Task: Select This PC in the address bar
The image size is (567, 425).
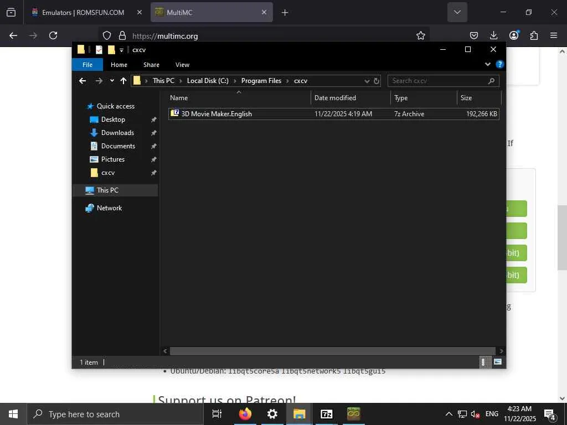Action: point(163,81)
